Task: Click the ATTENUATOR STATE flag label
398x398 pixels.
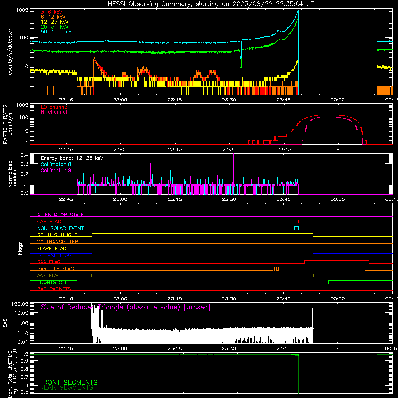Action: click(60, 215)
